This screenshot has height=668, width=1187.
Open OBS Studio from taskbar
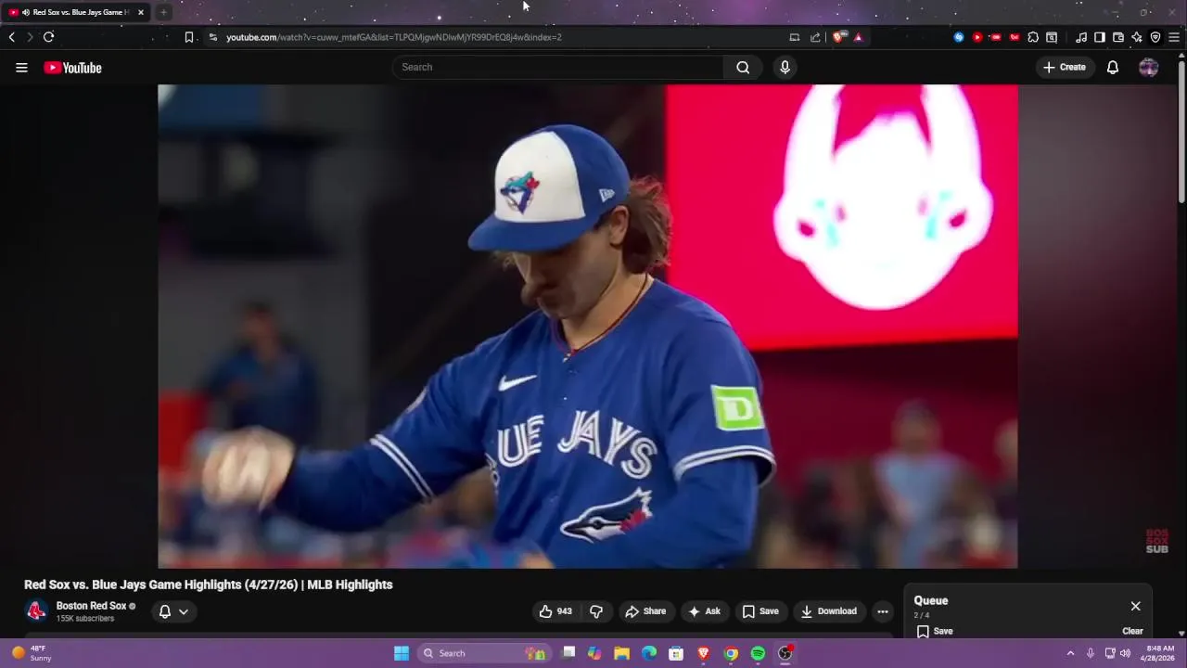tap(785, 653)
